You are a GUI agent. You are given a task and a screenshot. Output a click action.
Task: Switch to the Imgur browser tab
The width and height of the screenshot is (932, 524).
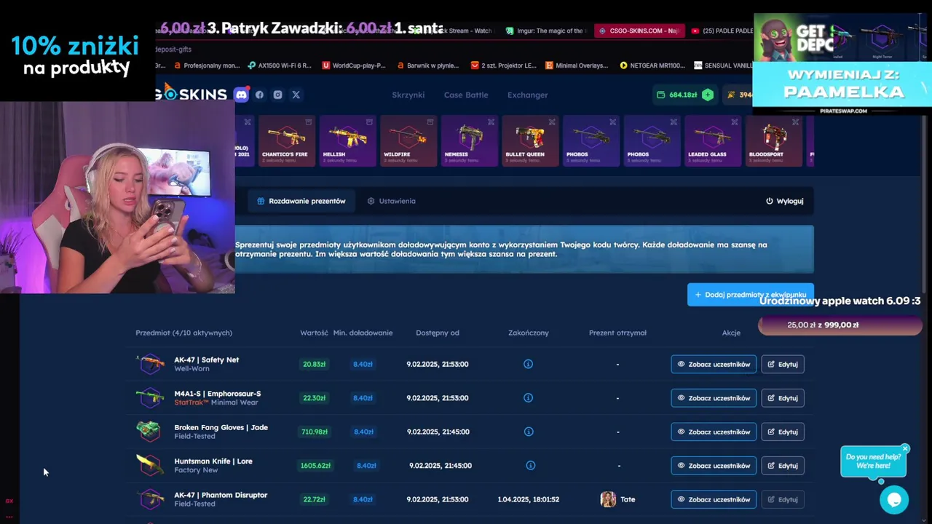pyautogui.click(x=545, y=31)
